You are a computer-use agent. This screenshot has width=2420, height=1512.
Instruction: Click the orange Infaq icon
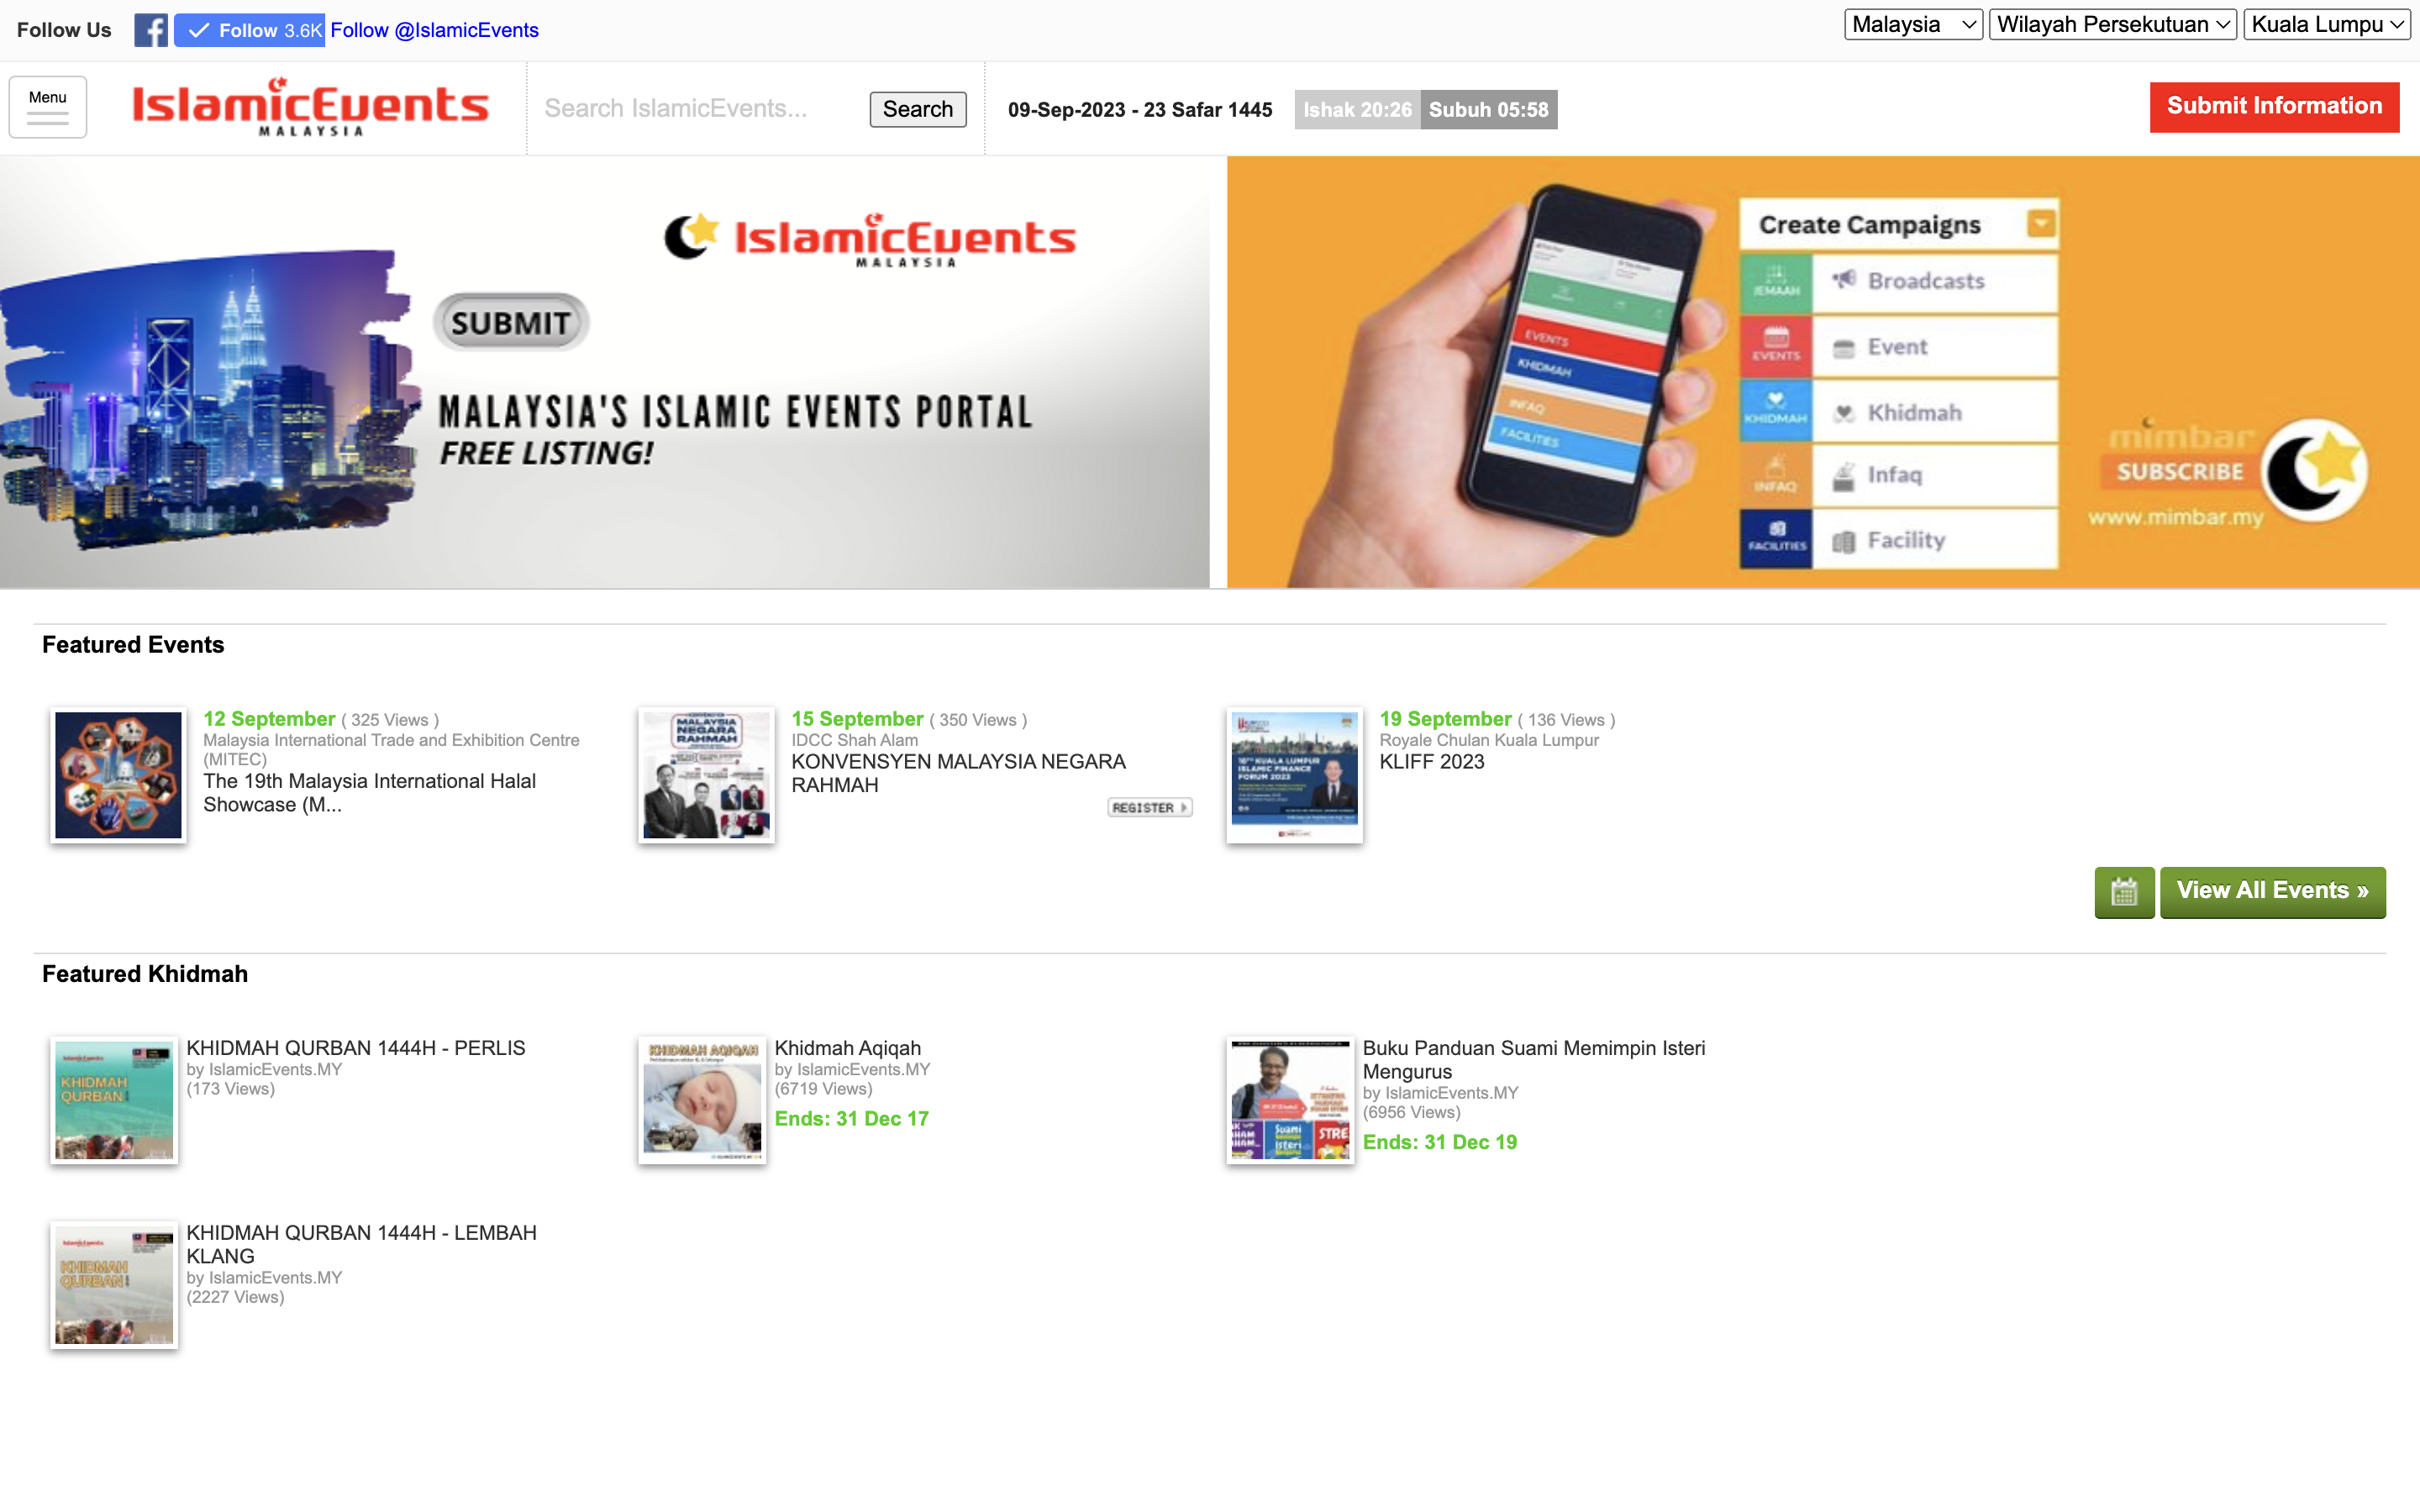pyautogui.click(x=1776, y=475)
